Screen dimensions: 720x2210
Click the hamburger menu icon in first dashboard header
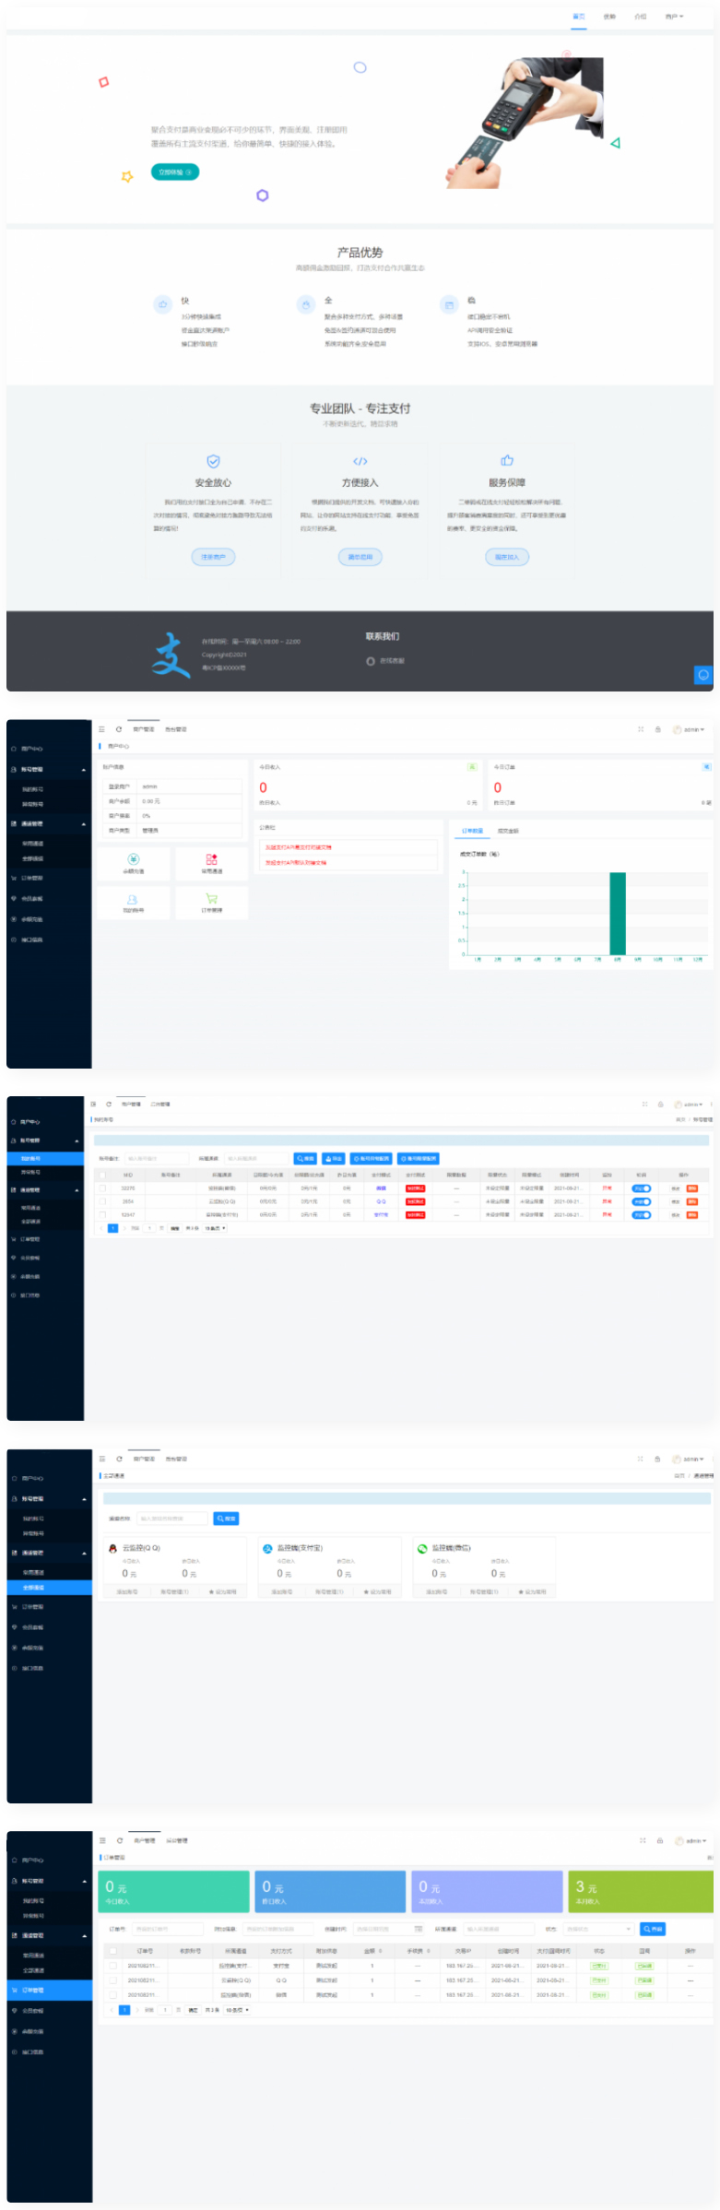click(101, 729)
